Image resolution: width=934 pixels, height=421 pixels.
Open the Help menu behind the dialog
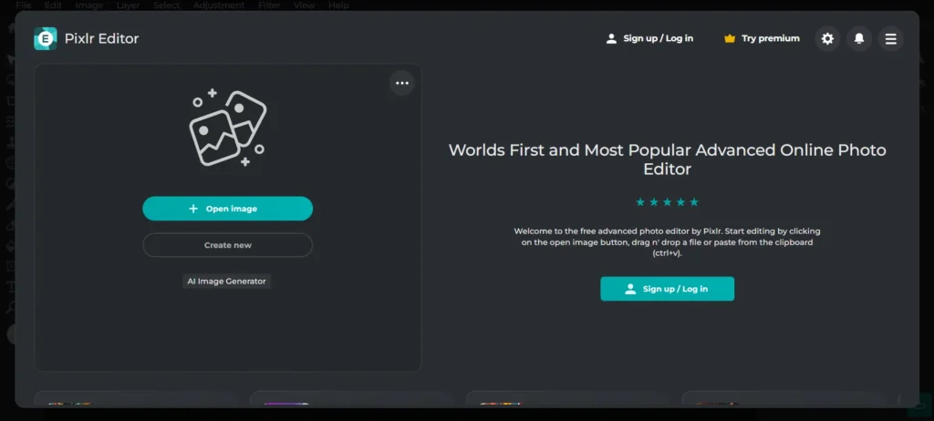coord(338,5)
